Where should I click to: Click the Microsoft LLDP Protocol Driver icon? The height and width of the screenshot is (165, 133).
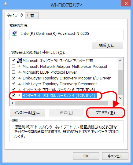tap(20, 72)
